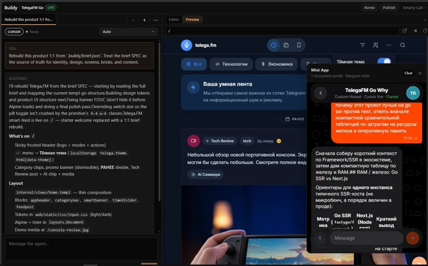Open the filter lines icon in telega.fm header

click(362, 45)
